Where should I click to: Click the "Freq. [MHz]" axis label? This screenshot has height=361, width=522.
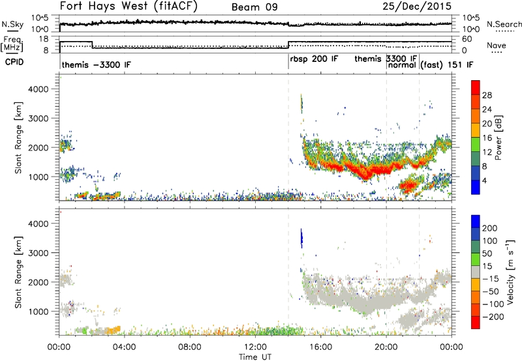(x=12, y=44)
